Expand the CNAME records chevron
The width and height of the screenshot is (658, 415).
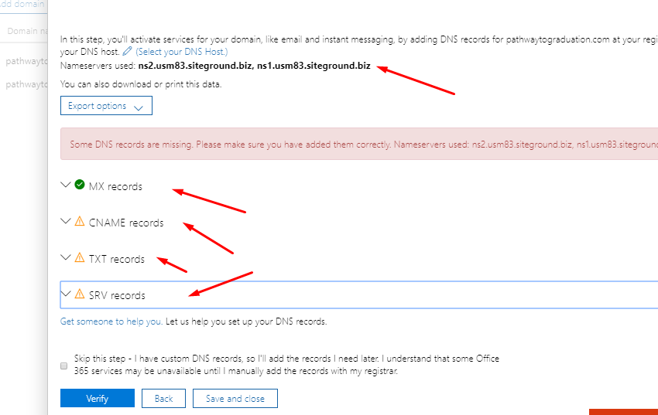66,221
